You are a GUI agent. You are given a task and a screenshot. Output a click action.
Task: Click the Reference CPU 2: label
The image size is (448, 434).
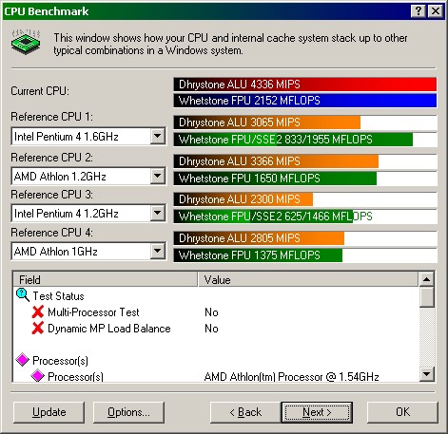click(51, 157)
